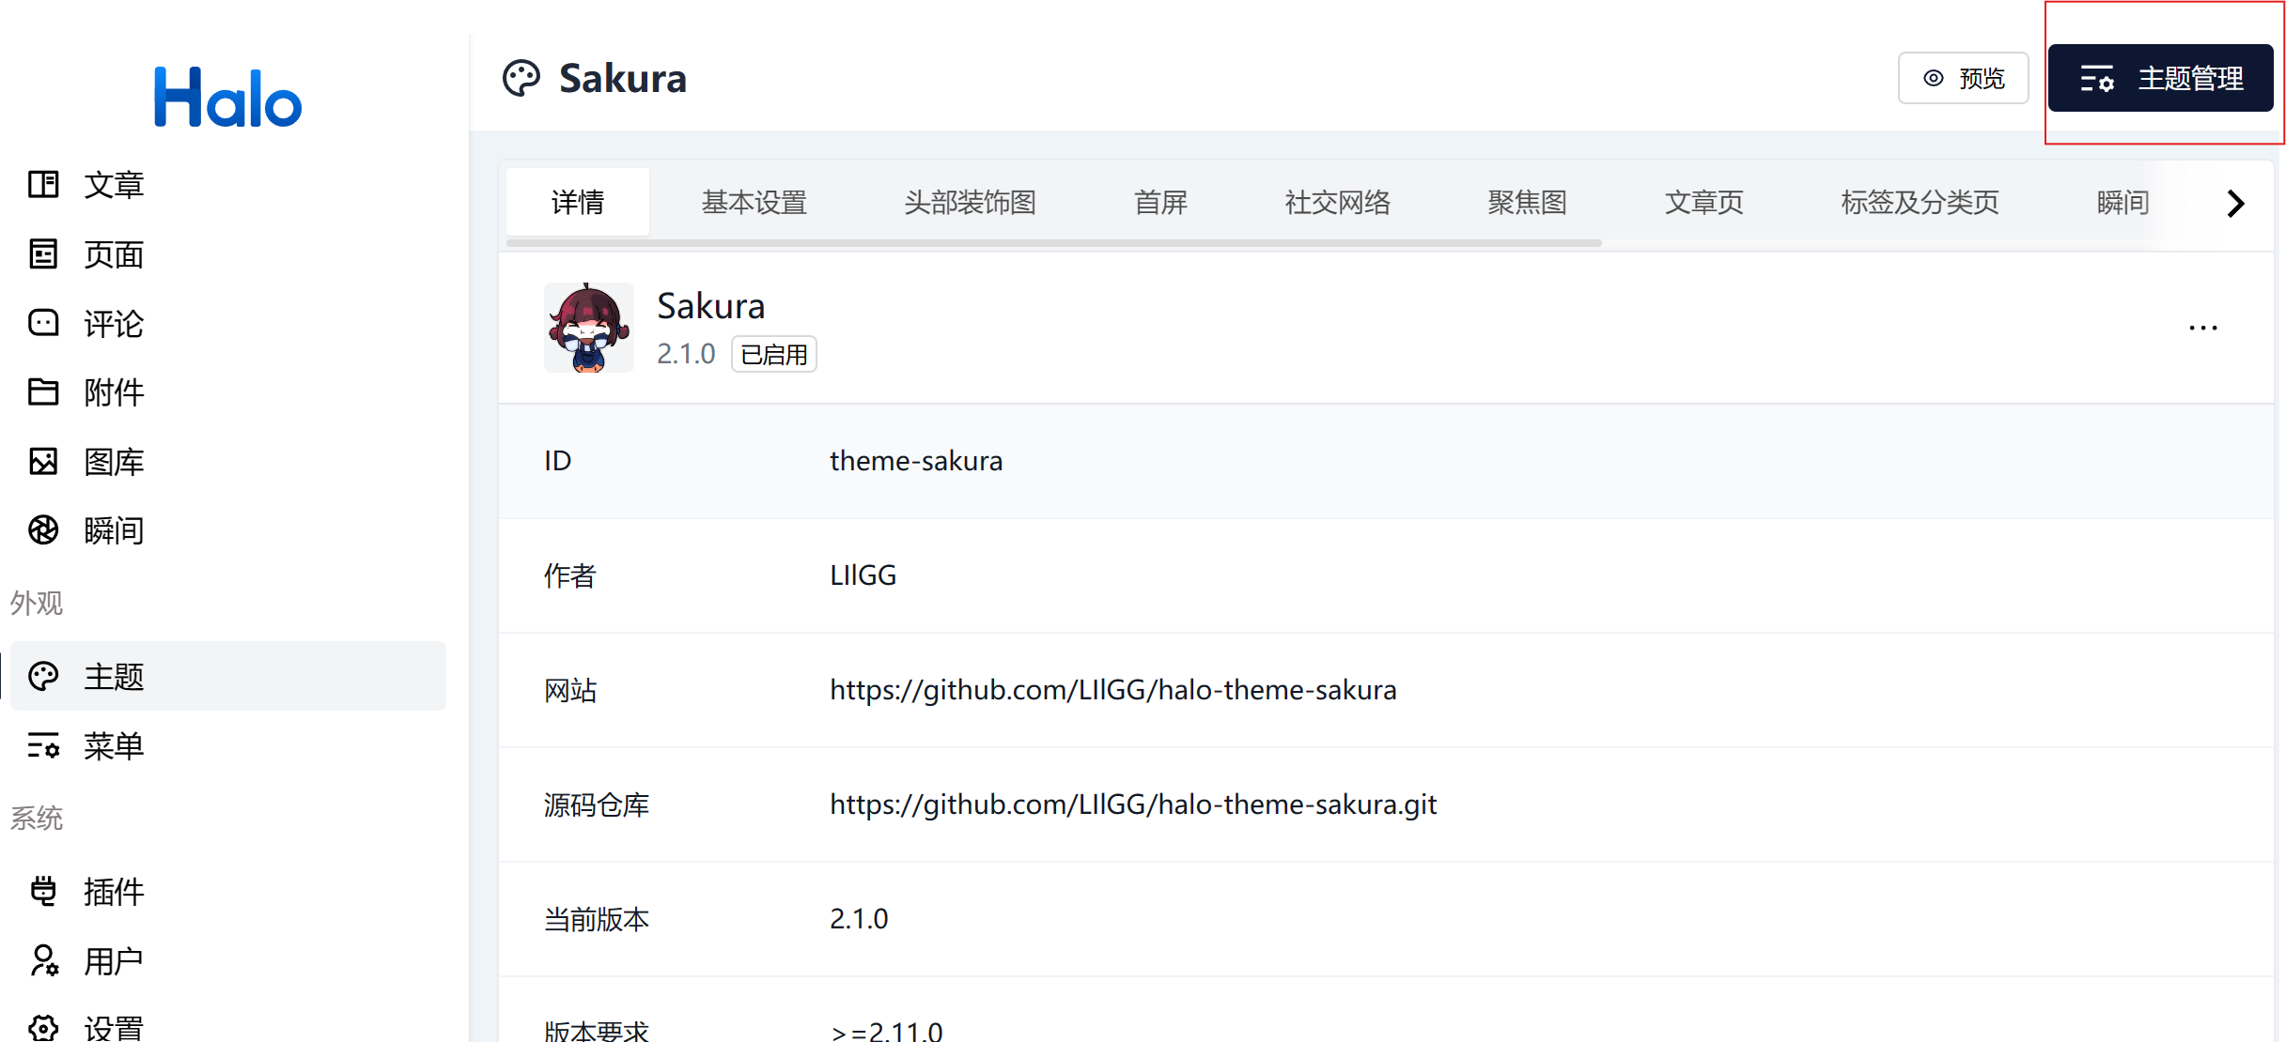Image resolution: width=2286 pixels, height=1042 pixels.
Task: Open the halo-theme-sakura website link
Action: pos(1112,690)
